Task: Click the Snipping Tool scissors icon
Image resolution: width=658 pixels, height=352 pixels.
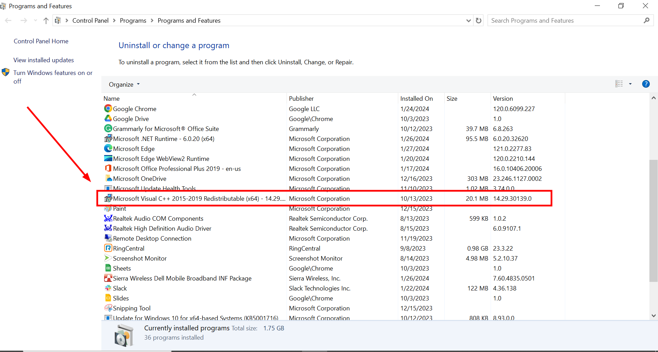Action: 108,308
